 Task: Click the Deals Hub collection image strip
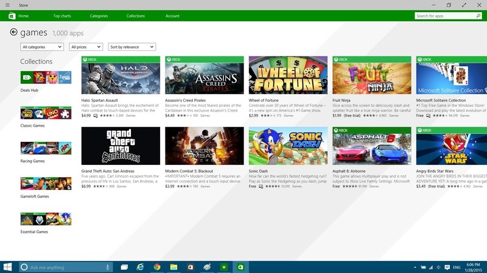46,78
